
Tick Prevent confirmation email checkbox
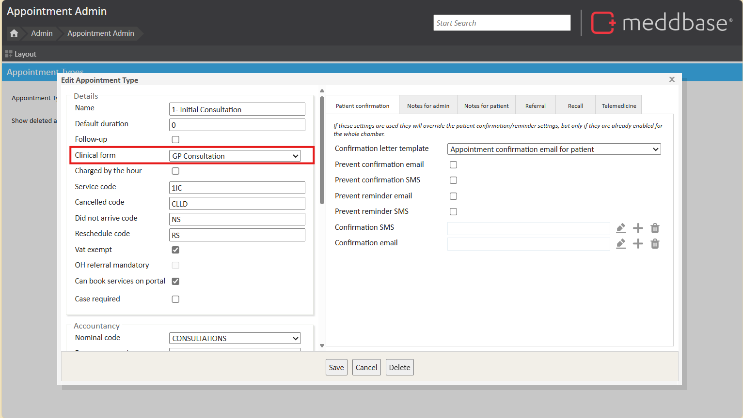point(453,165)
